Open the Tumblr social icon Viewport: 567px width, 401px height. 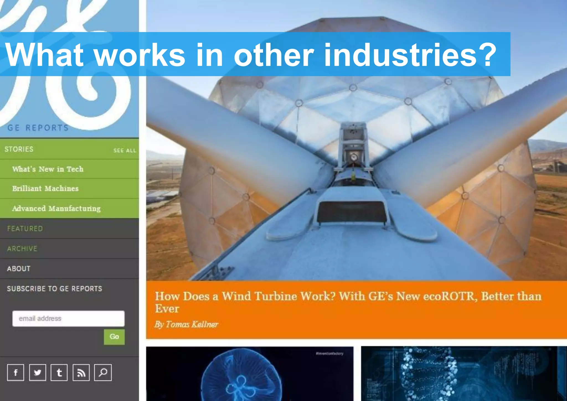point(59,372)
